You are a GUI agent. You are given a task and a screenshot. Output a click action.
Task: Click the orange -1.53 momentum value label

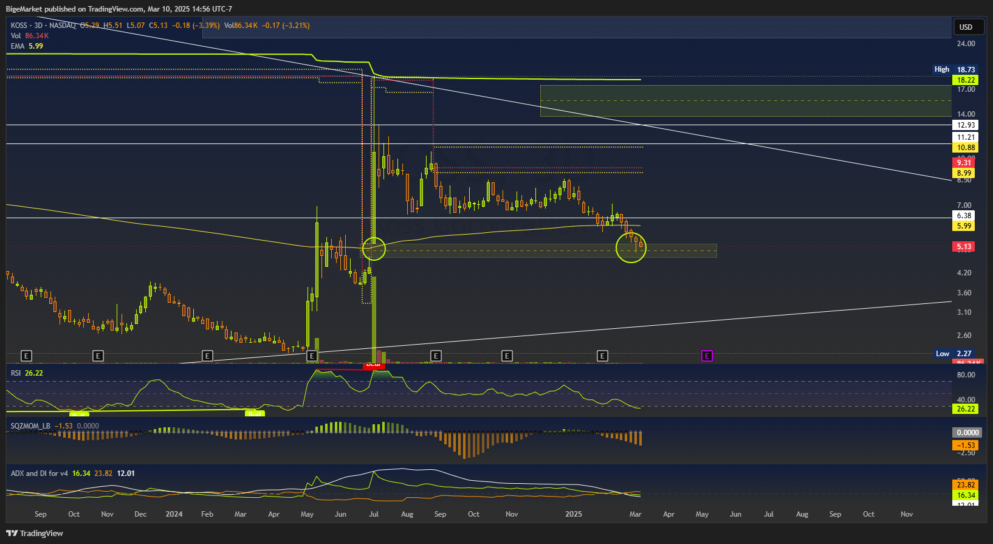[x=966, y=446]
